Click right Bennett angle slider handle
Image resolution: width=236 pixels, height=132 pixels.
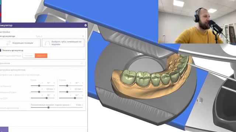point(67,85)
